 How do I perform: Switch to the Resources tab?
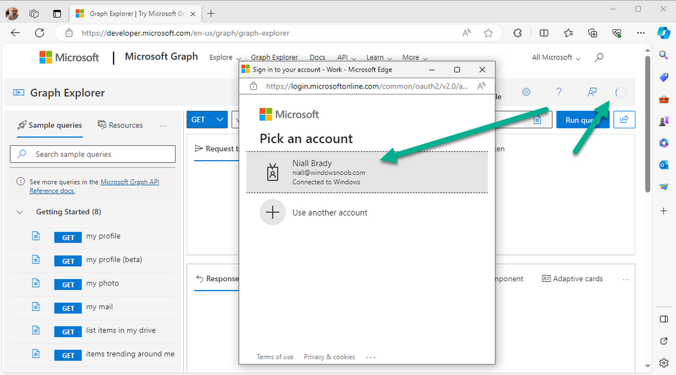tap(120, 126)
